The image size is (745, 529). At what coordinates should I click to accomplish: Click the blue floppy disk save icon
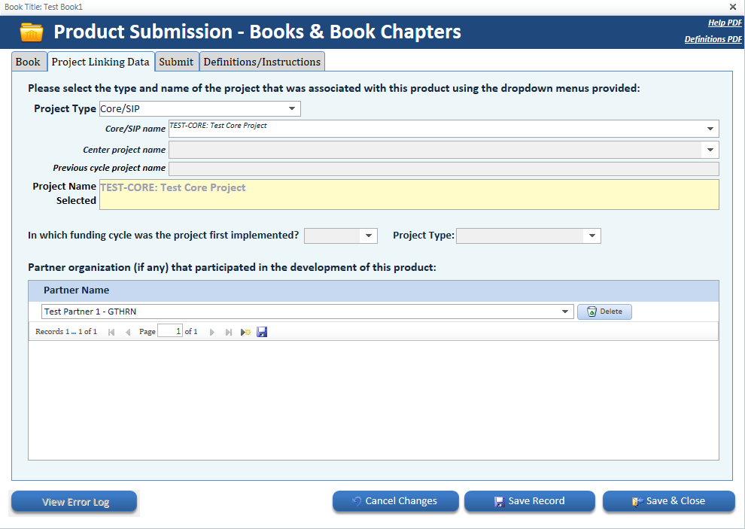coord(262,332)
